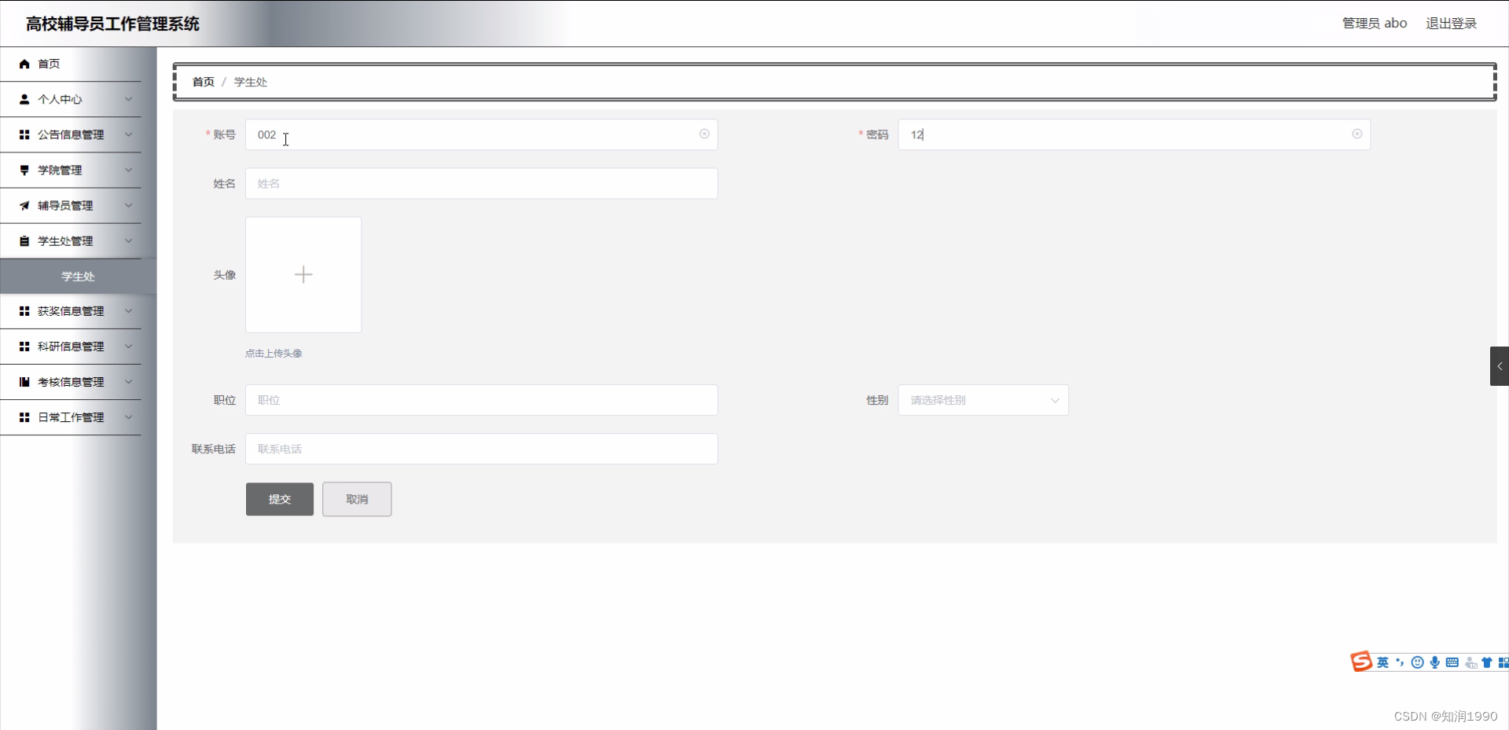This screenshot has height=730, width=1509.
Task: Click the microphone voice input icon in Sogou bar
Action: [1436, 662]
